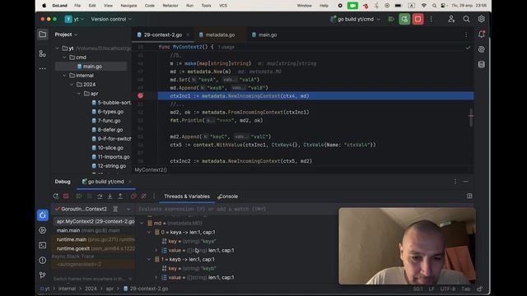
Task: Collapse the '0 = keya' variable node
Action: (149, 232)
